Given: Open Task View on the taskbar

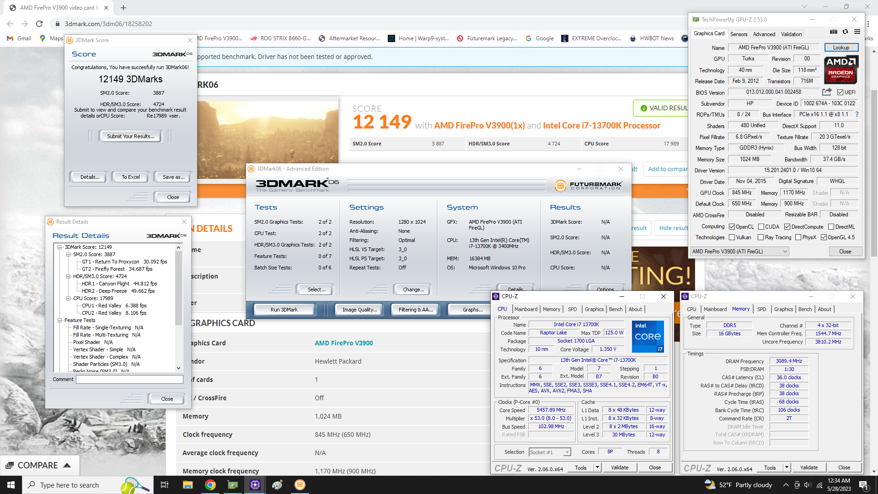Looking at the screenshot, I should tap(165, 485).
